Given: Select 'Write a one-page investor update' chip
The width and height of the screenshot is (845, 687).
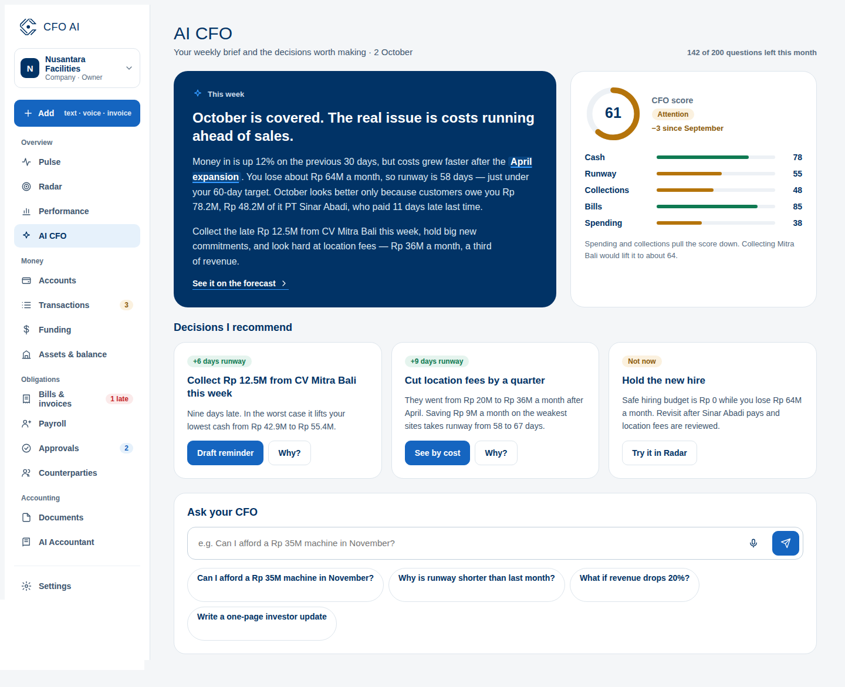Looking at the screenshot, I should pyautogui.click(x=262, y=623).
